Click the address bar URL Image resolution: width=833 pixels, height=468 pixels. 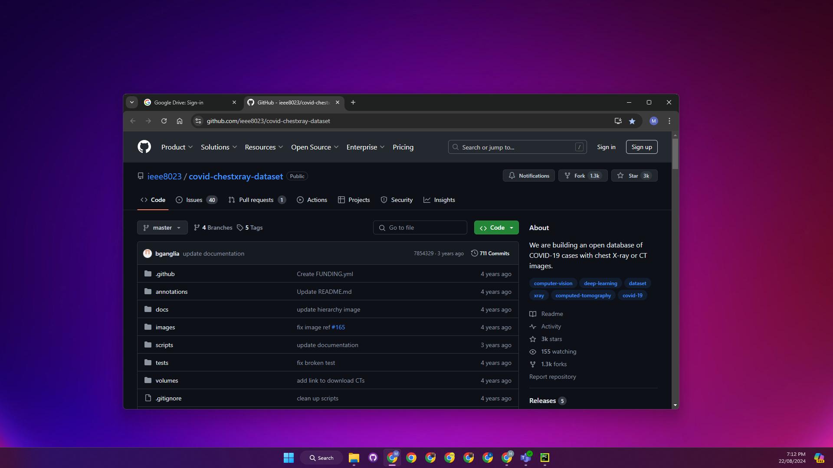click(268, 121)
